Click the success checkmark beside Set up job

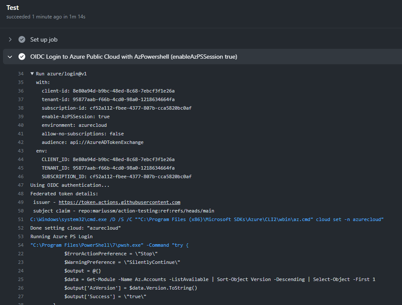point(22,39)
